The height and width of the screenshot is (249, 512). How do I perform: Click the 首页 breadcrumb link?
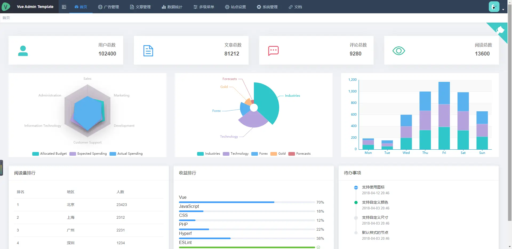point(6,18)
